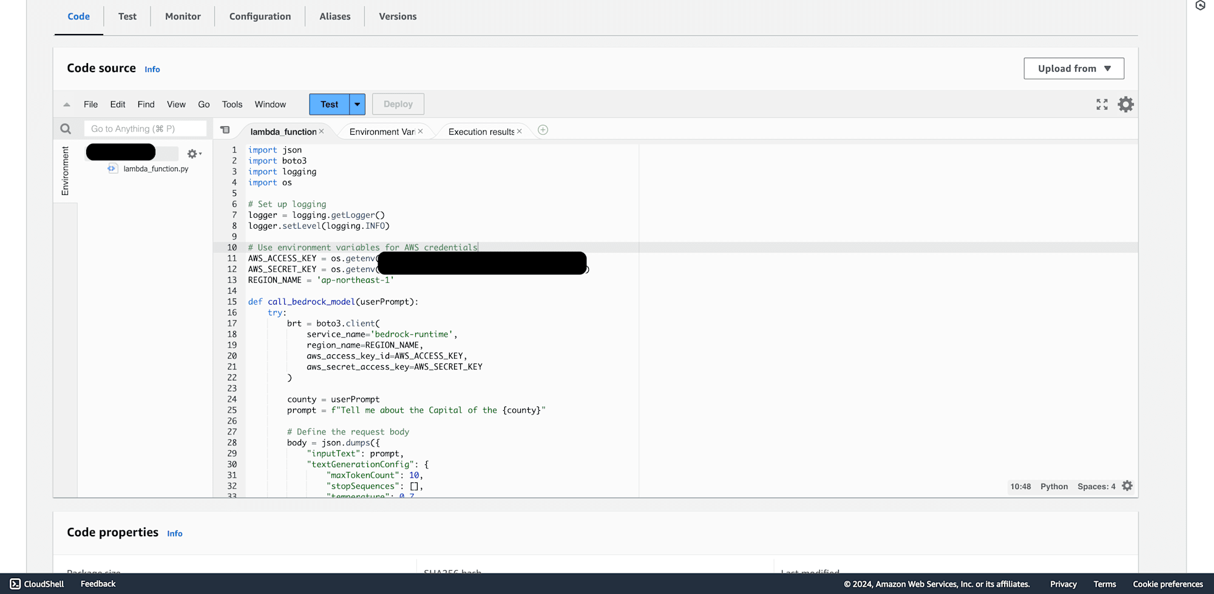This screenshot has height=594, width=1214.
Task: Open status bar settings gear
Action: click(x=1127, y=486)
